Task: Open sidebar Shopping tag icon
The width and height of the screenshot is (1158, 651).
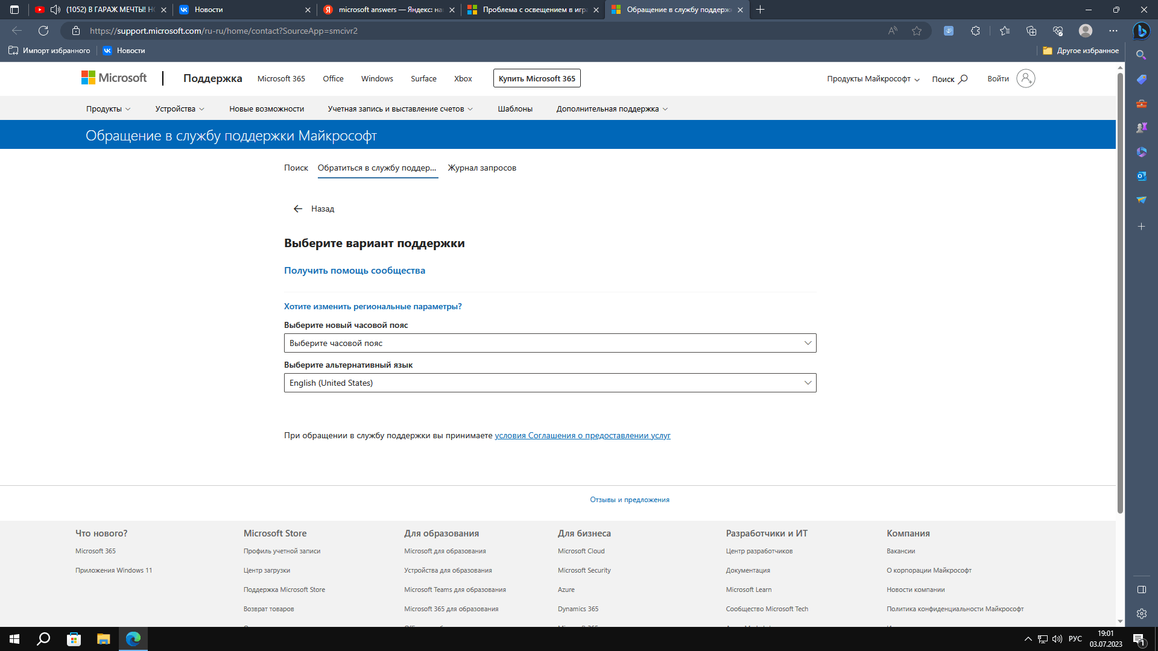Action: point(1141,79)
